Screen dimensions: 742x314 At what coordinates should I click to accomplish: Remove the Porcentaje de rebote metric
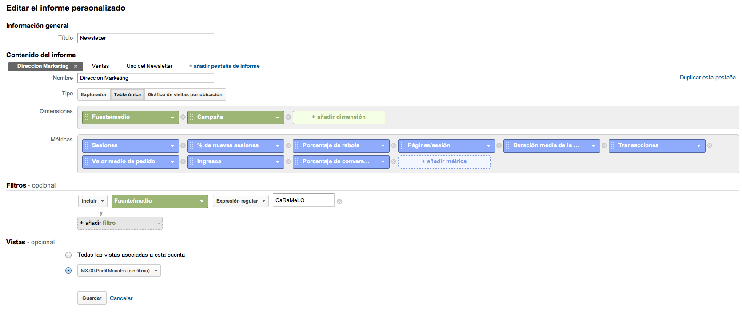tap(394, 145)
